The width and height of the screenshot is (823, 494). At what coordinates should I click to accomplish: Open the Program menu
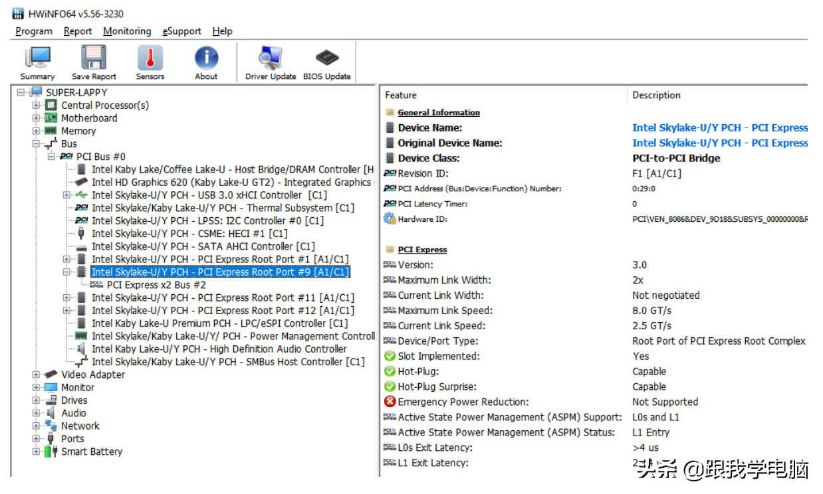(34, 31)
